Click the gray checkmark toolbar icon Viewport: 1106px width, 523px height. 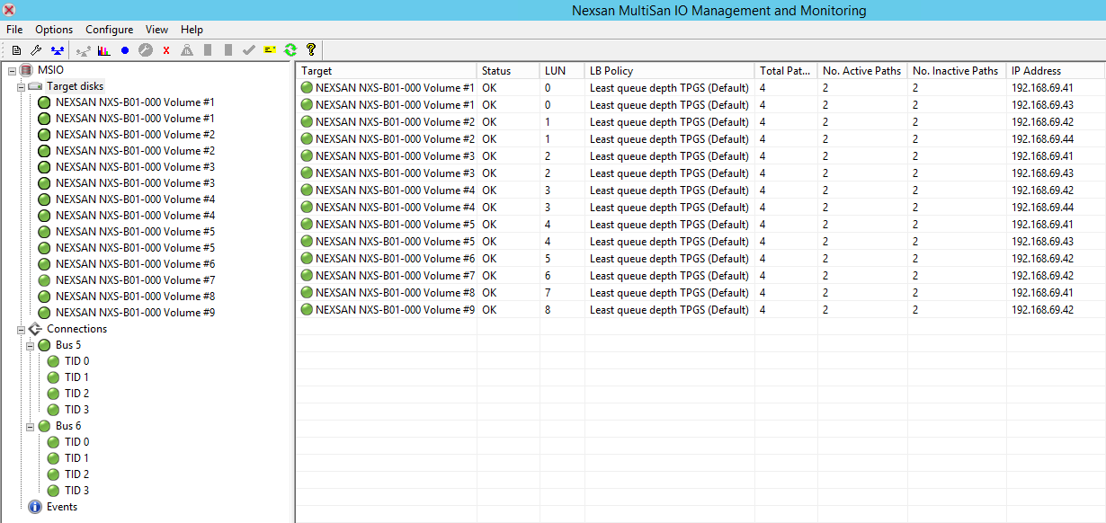tap(249, 50)
